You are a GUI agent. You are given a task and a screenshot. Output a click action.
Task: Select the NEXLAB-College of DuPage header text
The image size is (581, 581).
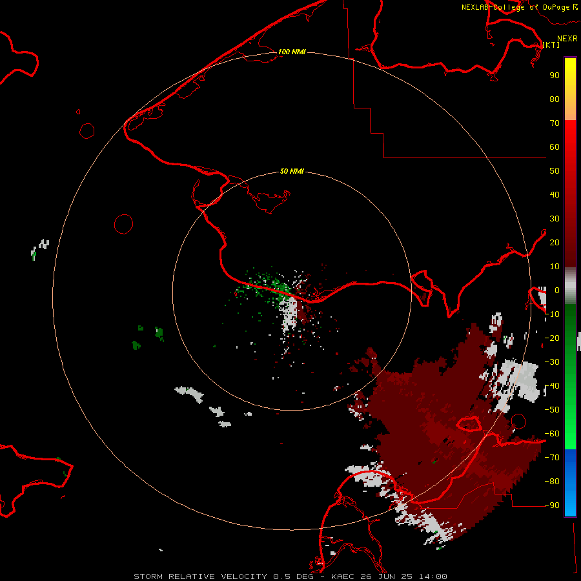tap(515, 7)
